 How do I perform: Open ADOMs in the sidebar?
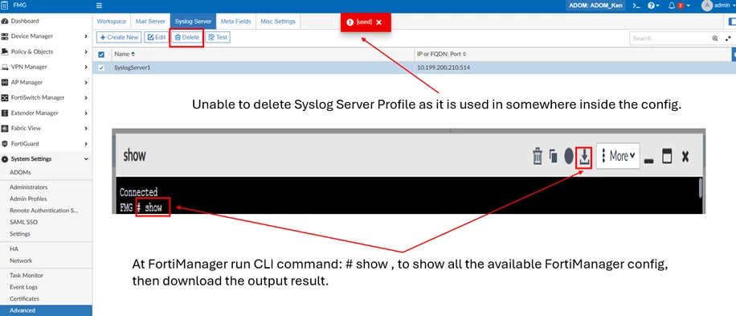[20, 172]
